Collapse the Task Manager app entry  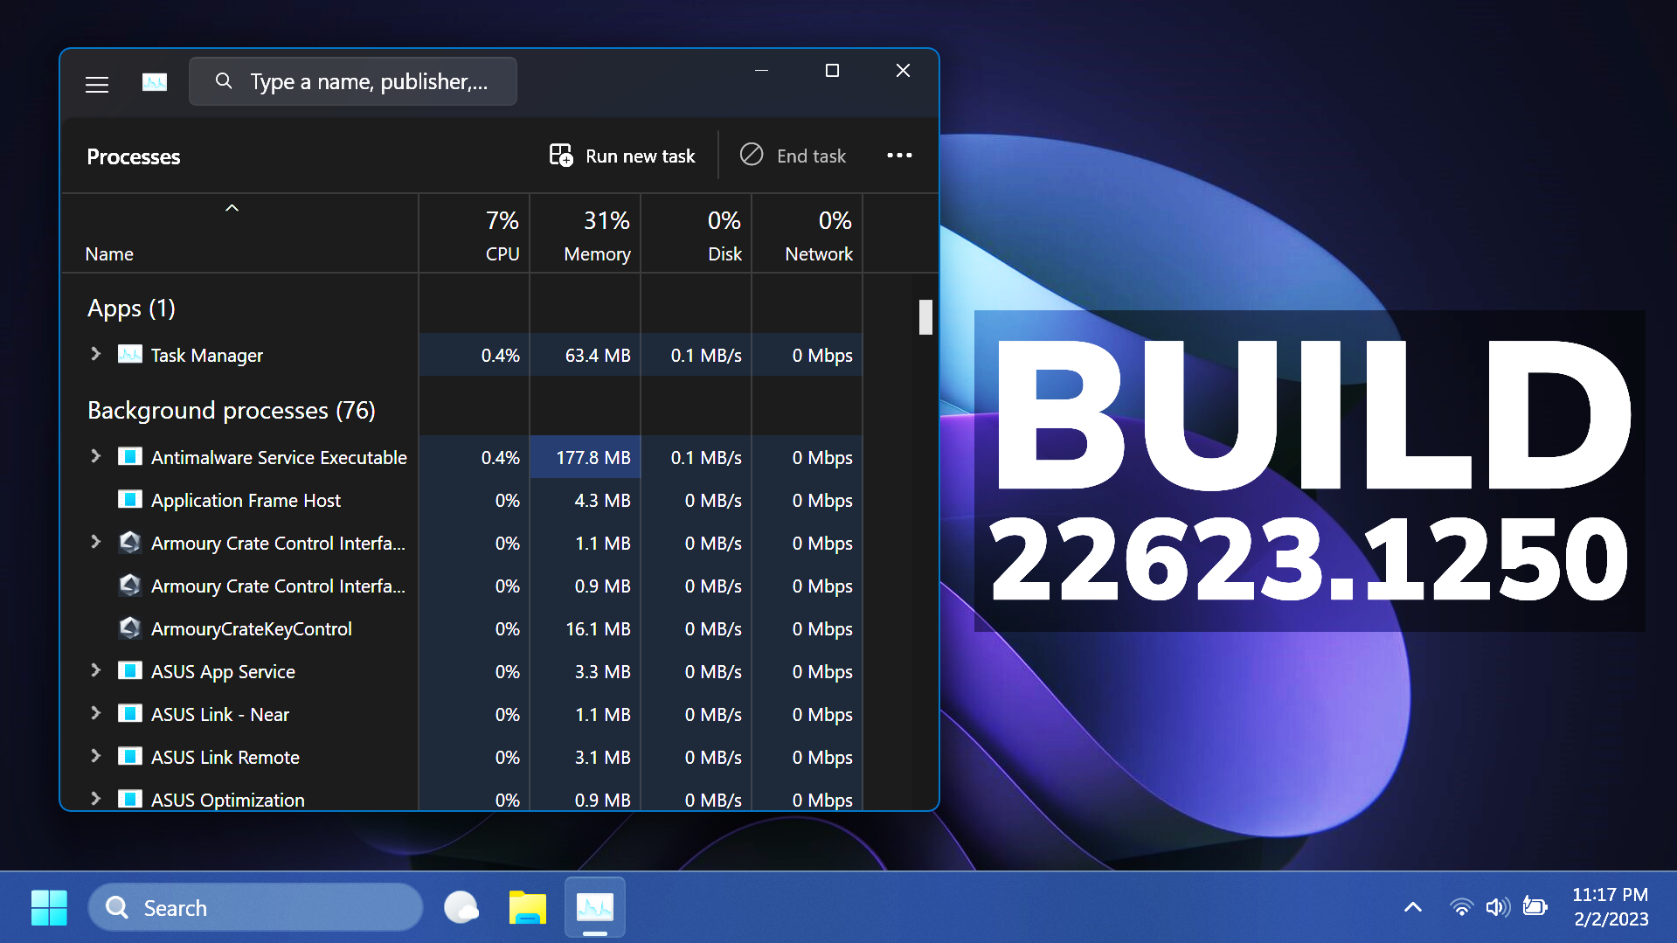point(95,355)
